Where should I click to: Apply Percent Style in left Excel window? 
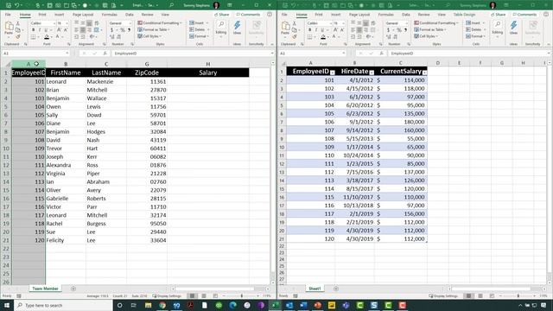coord(123,30)
